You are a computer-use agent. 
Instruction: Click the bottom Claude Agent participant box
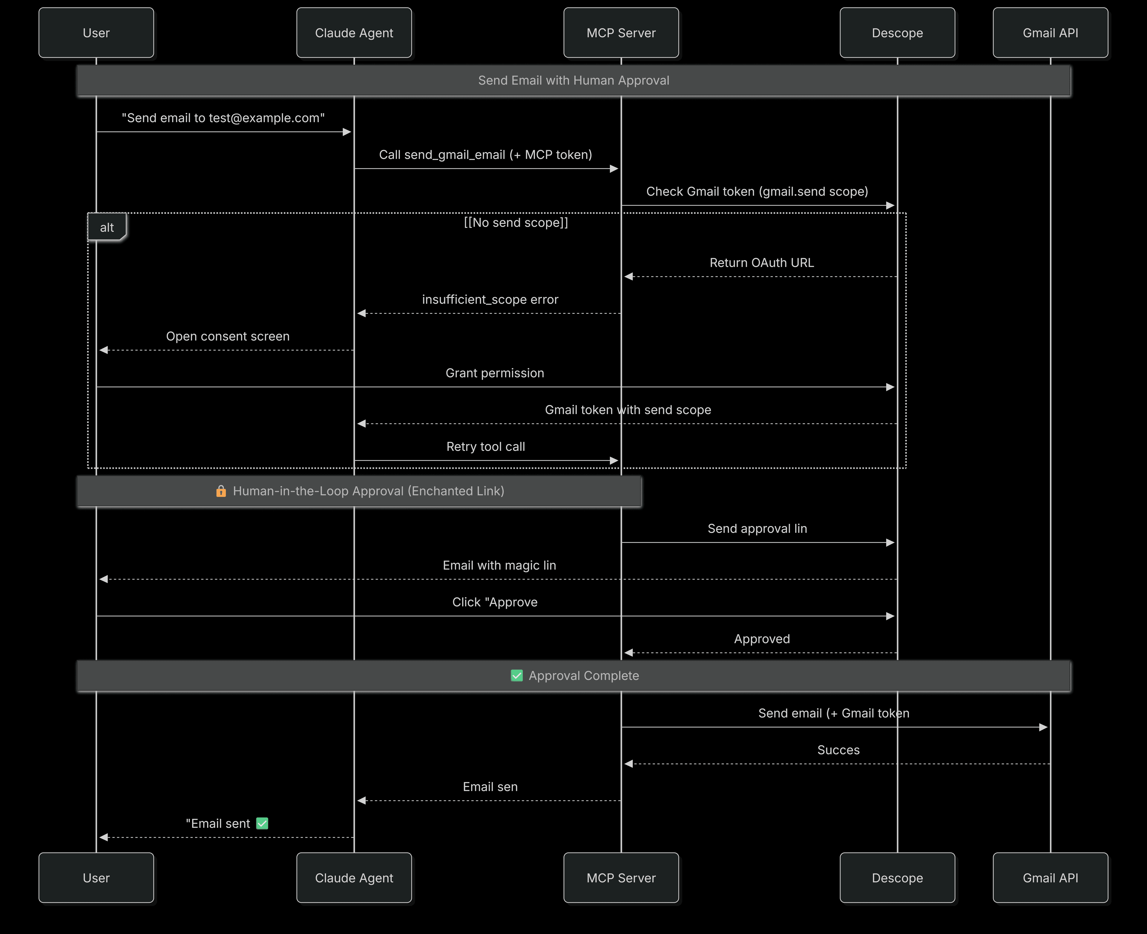pos(354,878)
